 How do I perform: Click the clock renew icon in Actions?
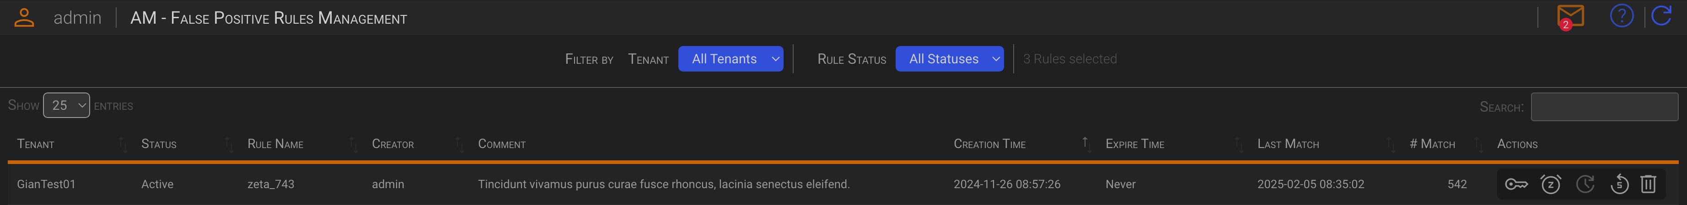[x=1585, y=185]
